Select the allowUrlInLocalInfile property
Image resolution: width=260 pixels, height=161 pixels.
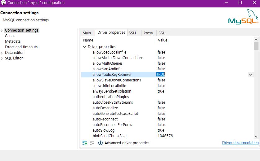(x=109, y=86)
